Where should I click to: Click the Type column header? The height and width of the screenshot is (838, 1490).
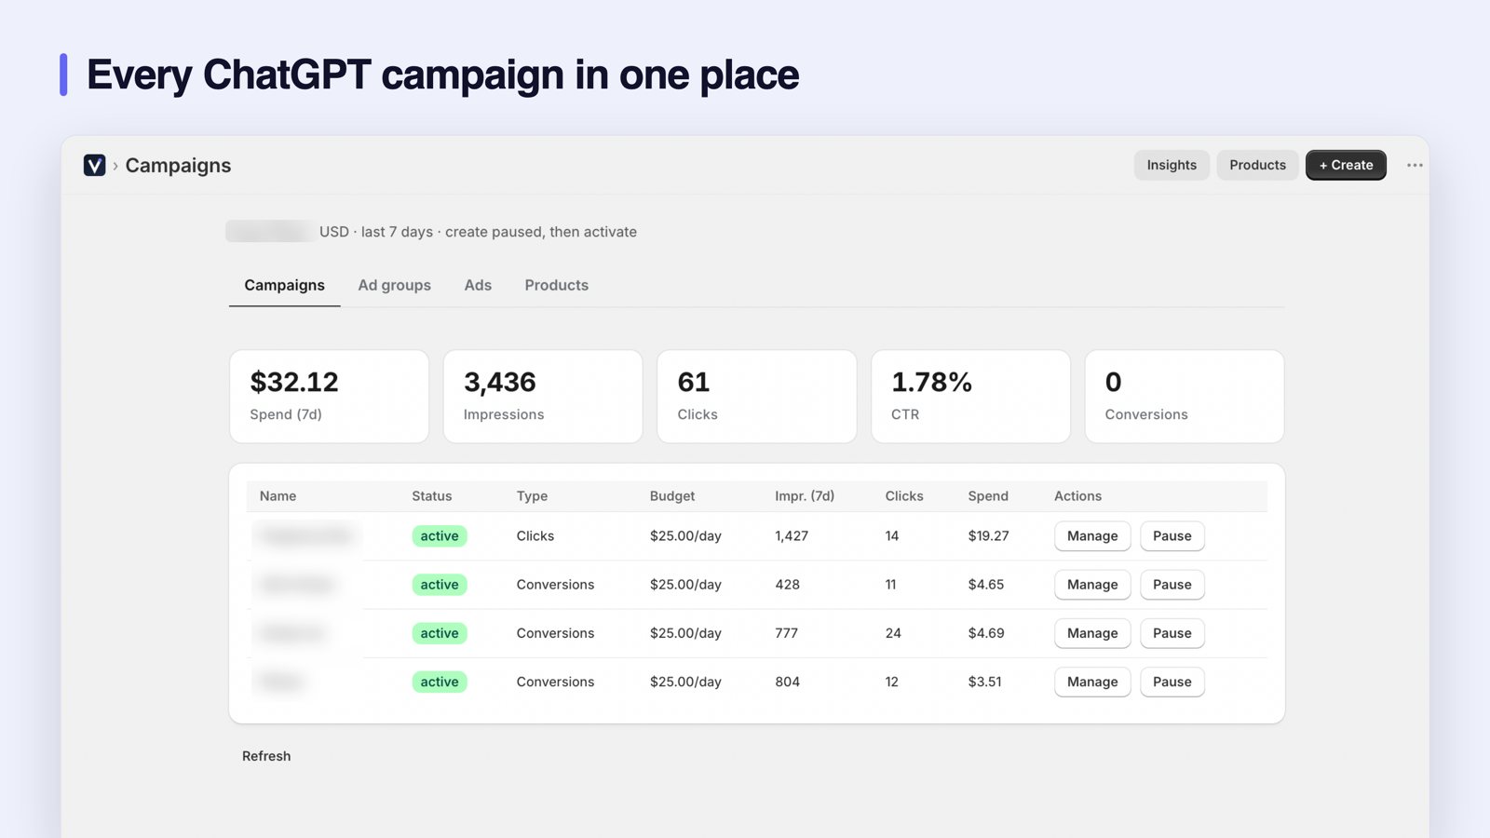[532, 496]
